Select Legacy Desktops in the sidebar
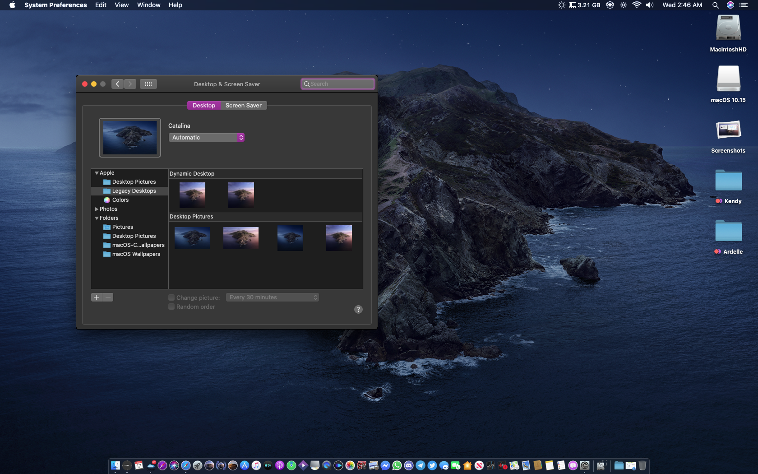The height and width of the screenshot is (474, 758). [x=134, y=191]
